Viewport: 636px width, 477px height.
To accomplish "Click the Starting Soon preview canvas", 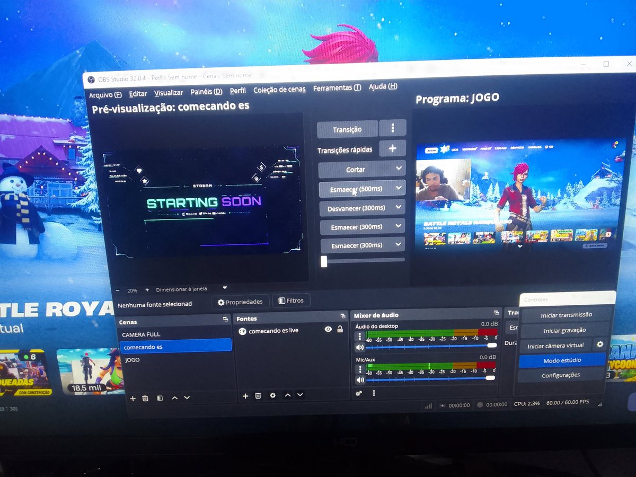I will (x=202, y=202).
